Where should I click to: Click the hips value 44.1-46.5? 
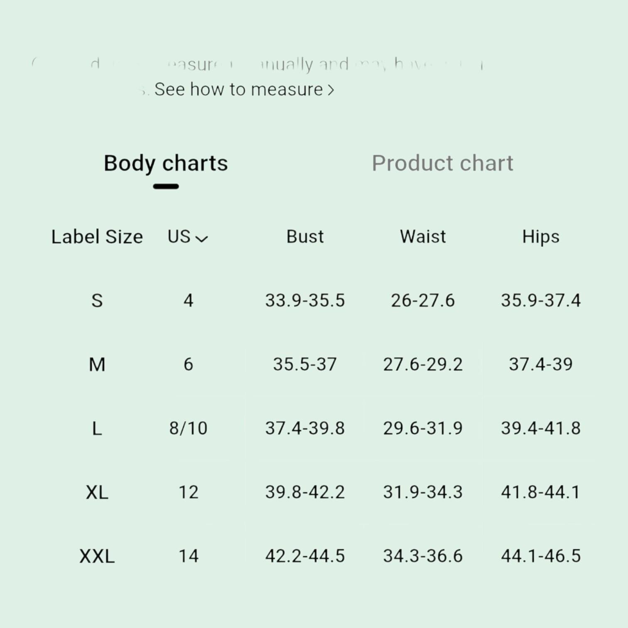coord(541,556)
